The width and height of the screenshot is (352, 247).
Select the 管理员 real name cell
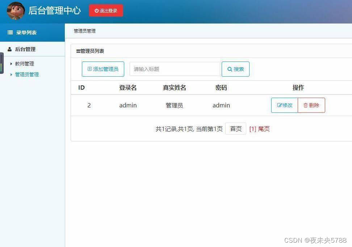click(x=175, y=105)
